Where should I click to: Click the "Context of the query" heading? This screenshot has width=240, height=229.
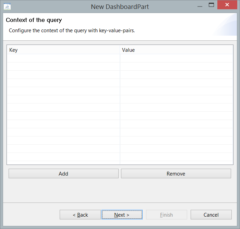coord(34,20)
